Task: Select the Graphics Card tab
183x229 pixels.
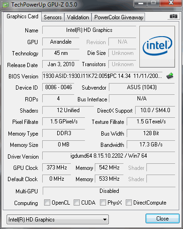Action: click(23, 16)
